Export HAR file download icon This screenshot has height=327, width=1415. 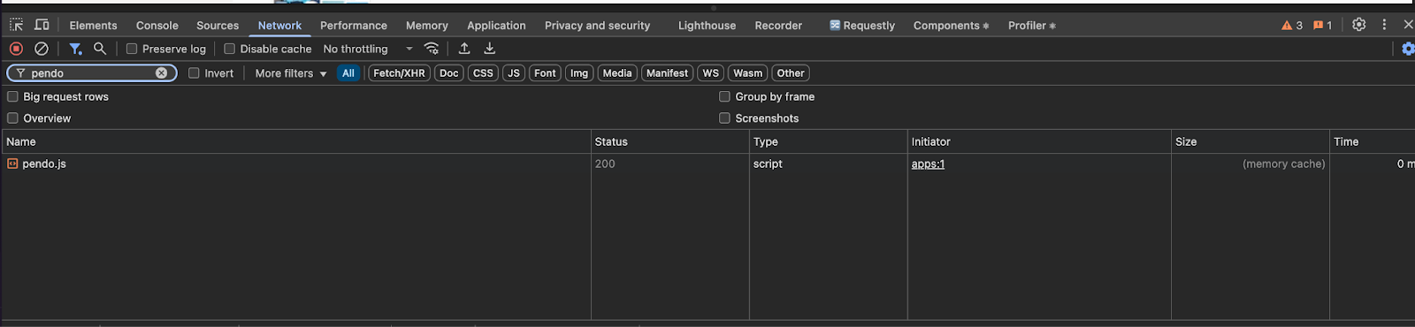click(x=490, y=49)
